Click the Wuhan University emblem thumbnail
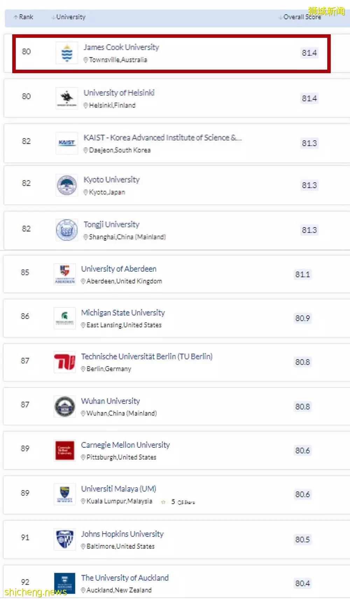The height and width of the screenshot is (599, 350). click(65, 406)
